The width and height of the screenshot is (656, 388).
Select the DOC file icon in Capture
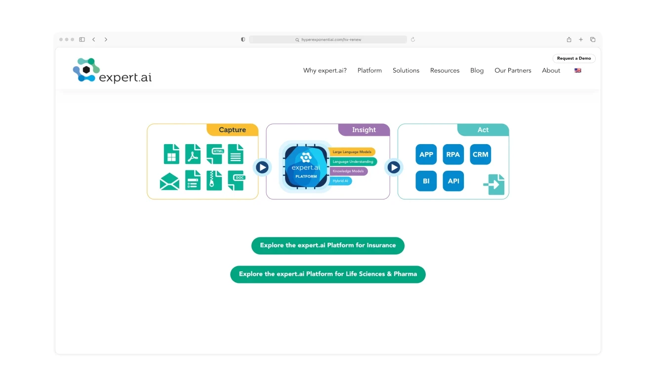pyautogui.click(x=236, y=180)
